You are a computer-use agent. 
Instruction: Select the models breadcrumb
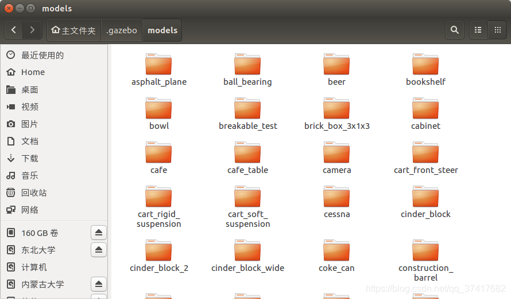[162, 30]
